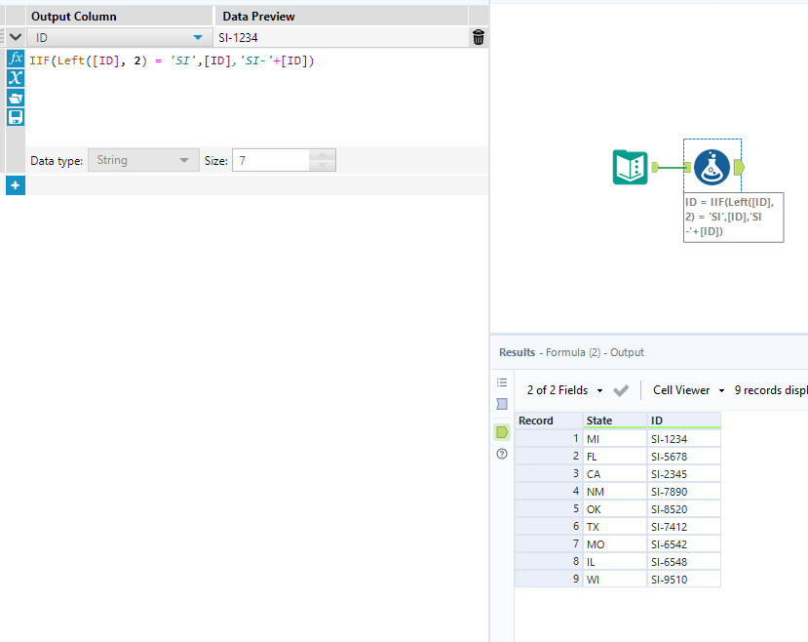The width and height of the screenshot is (808, 642).
Task: Click the Text Input tool output anchor
Action: (x=655, y=167)
